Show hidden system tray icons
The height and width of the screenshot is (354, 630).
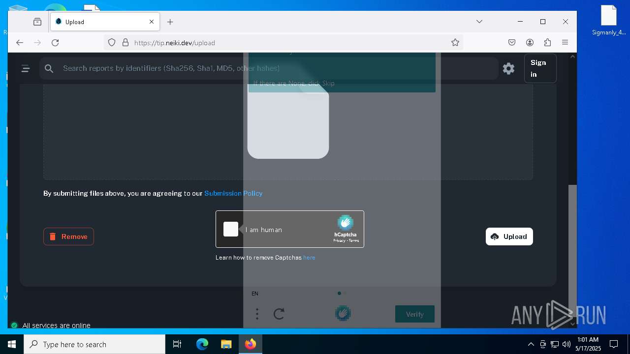tap(531, 344)
